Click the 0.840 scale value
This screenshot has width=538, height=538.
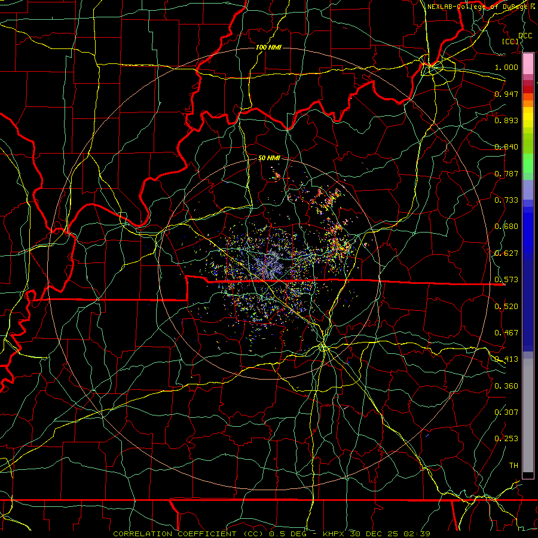506,146
